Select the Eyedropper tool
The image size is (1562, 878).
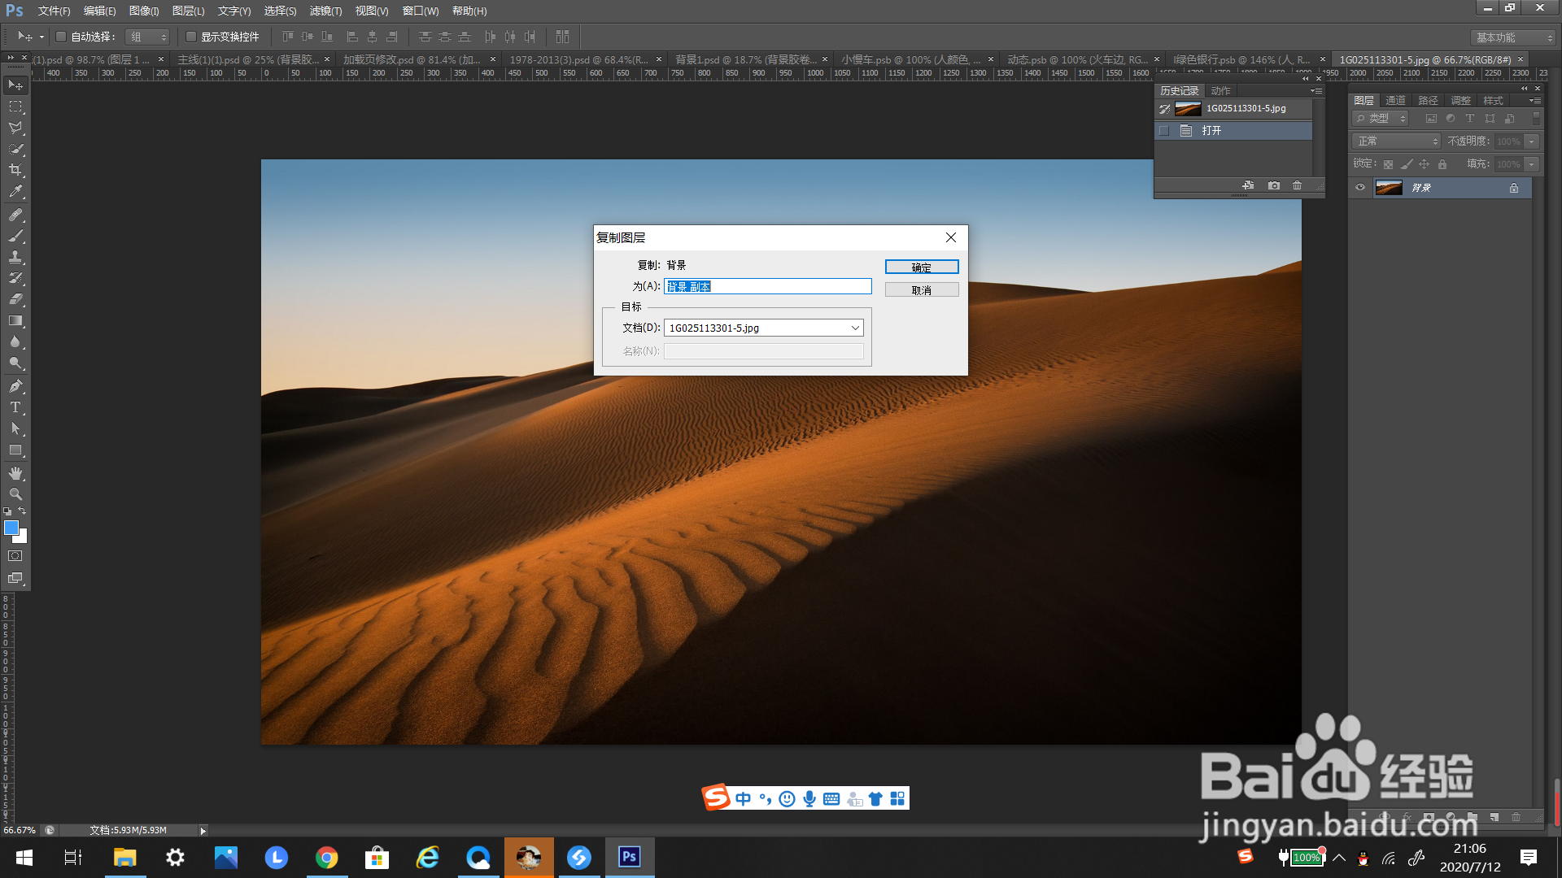(x=15, y=192)
